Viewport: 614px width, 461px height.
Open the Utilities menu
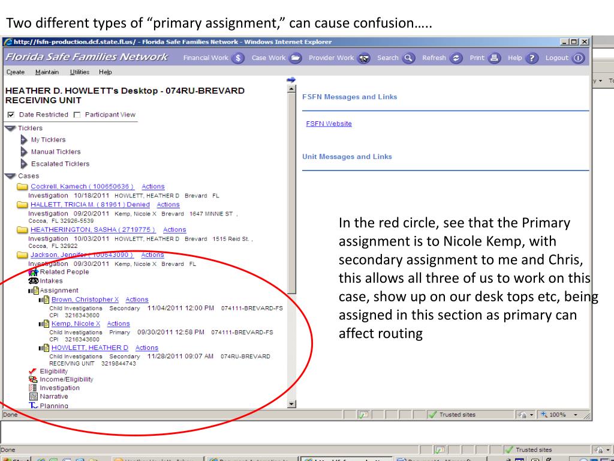click(80, 72)
